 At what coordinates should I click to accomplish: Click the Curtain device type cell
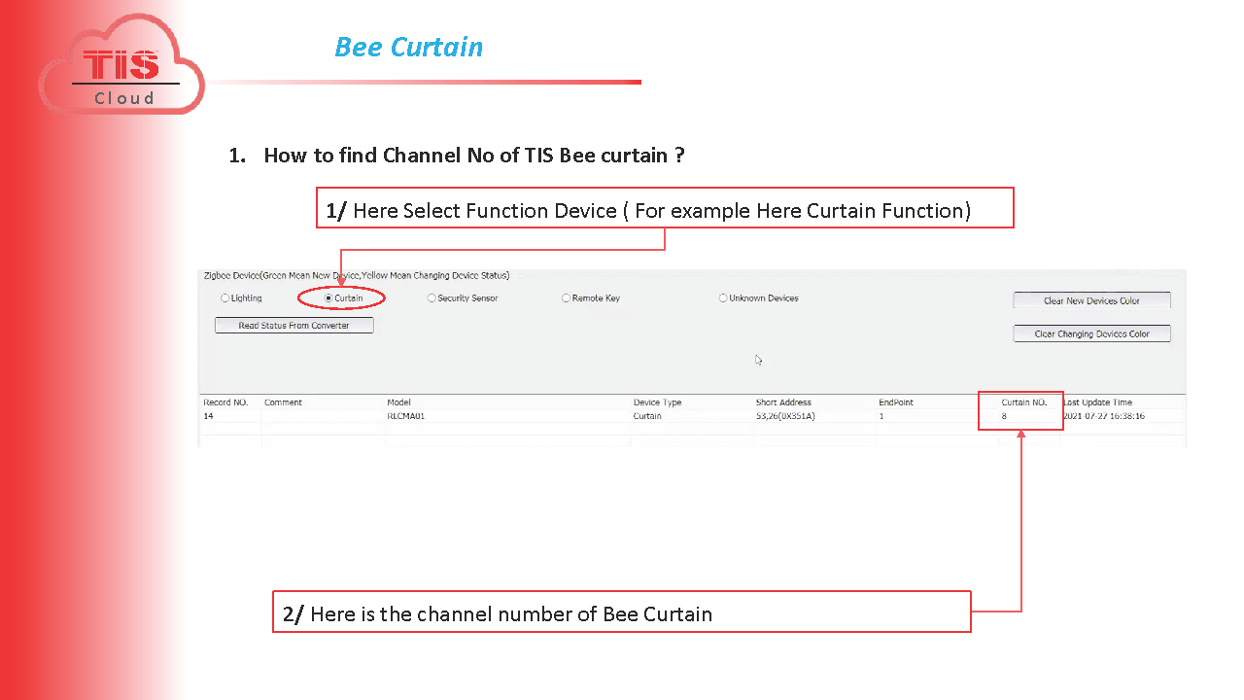(x=647, y=416)
